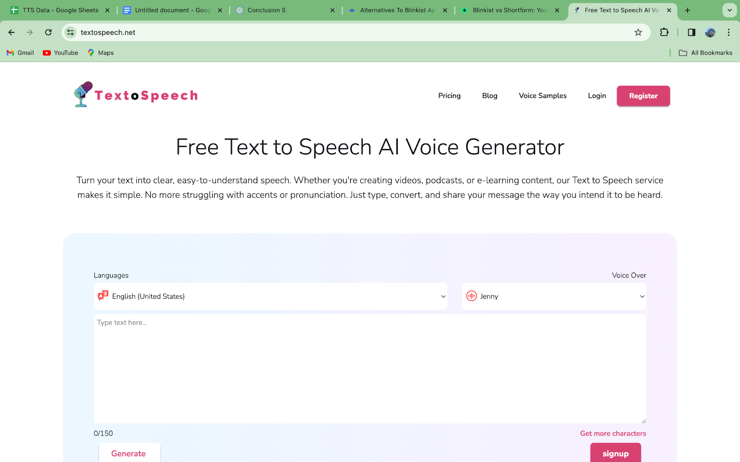Go to the Blog page
Image resolution: width=740 pixels, height=462 pixels.
[x=490, y=96]
